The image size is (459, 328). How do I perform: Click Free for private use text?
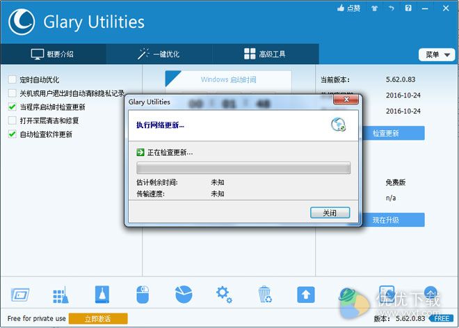[x=37, y=318]
